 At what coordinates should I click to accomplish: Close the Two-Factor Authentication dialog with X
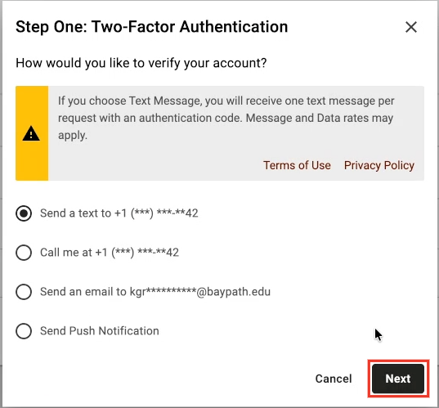point(411,27)
